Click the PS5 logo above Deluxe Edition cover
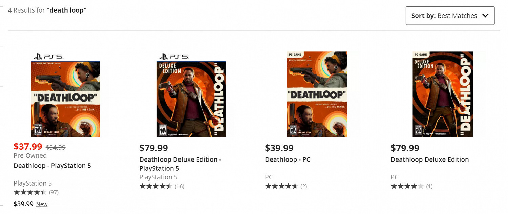 coord(173,57)
